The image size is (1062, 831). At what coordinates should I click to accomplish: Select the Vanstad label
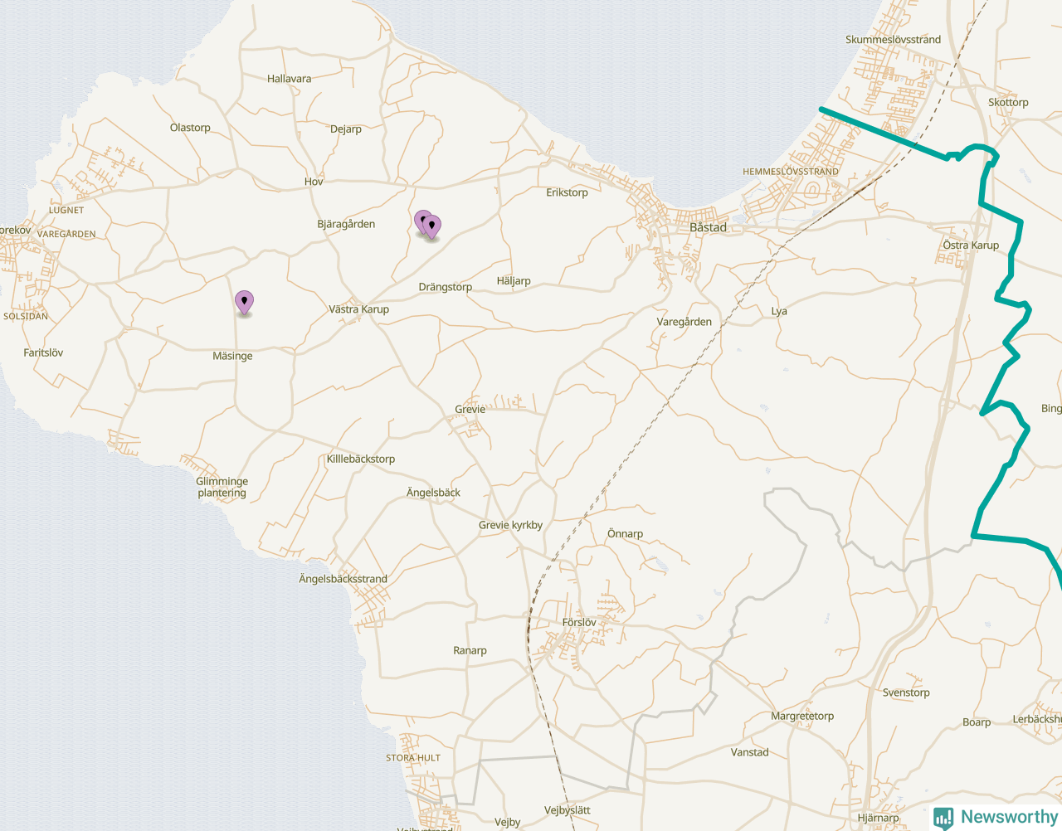[749, 753]
